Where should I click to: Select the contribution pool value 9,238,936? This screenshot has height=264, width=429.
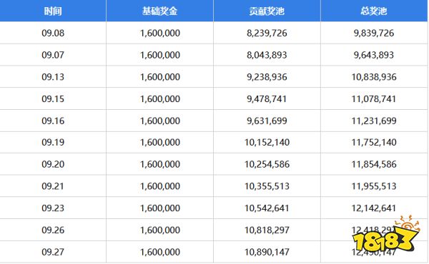pyautogui.click(x=267, y=77)
